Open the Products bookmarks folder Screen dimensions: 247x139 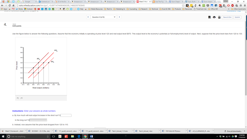(176, 9)
